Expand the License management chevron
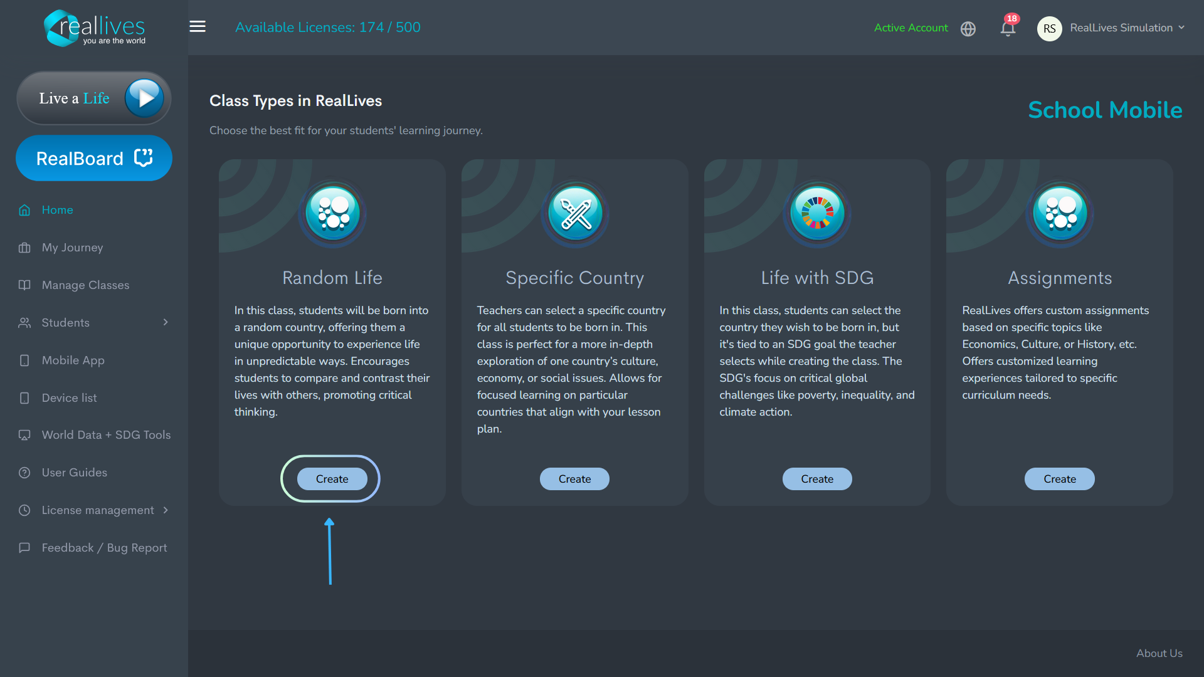Image resolution: width=1204 pixels, height=677 pixels. pyautogui.click(x=166, y=510)
